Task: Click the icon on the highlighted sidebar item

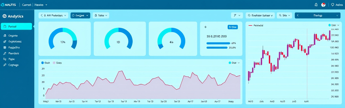Action: 5,26
